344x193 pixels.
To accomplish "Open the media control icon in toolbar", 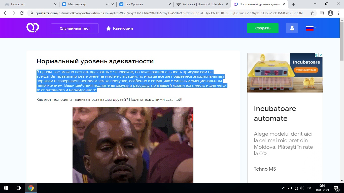I will (x=322, y=13).
